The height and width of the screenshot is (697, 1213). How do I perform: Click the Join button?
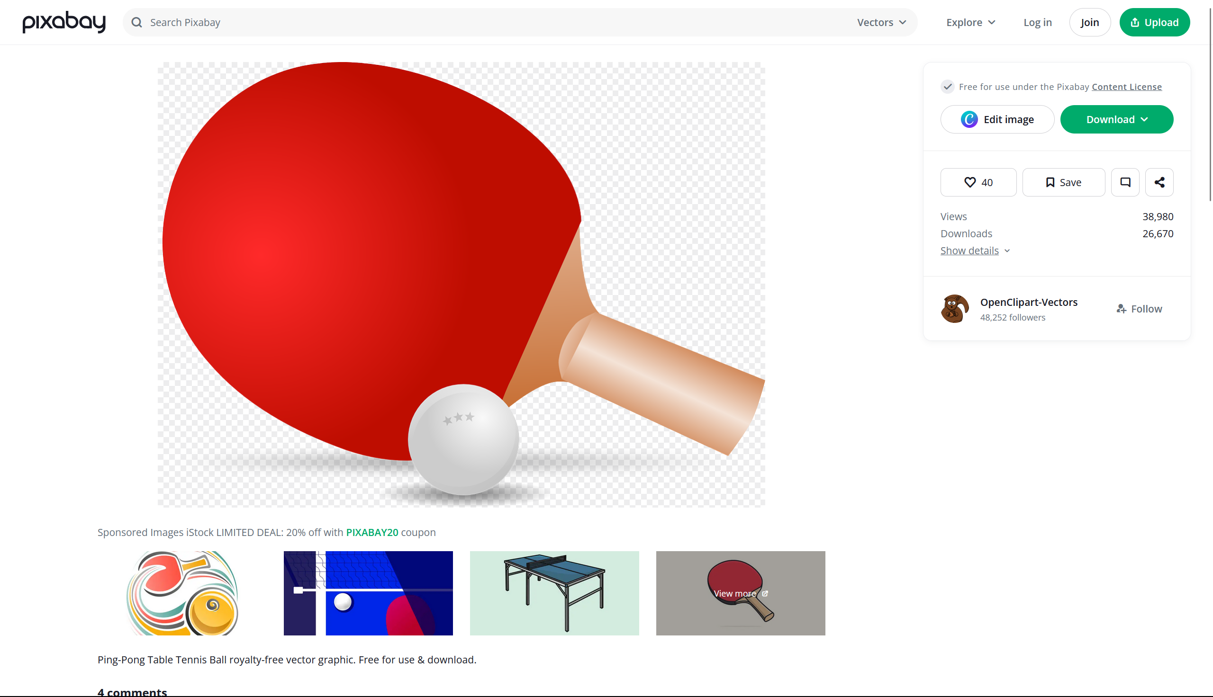(1089, 23)
